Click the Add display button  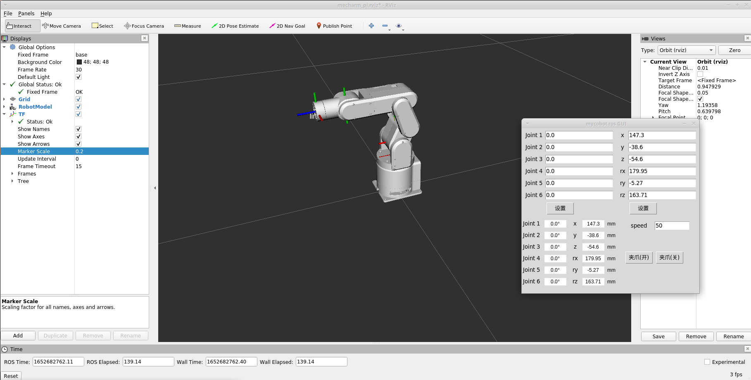point(18,336)
